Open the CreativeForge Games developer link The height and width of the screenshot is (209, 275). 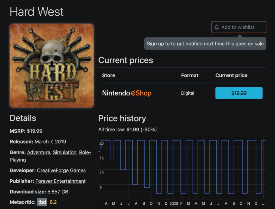[x=61, y=170]
